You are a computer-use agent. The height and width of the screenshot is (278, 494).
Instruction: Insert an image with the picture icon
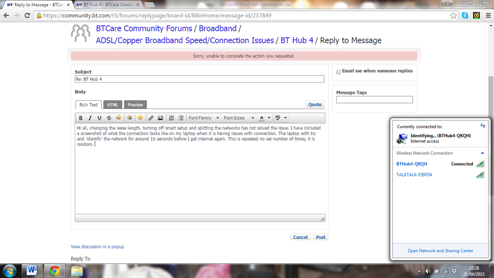coord(160,118)
